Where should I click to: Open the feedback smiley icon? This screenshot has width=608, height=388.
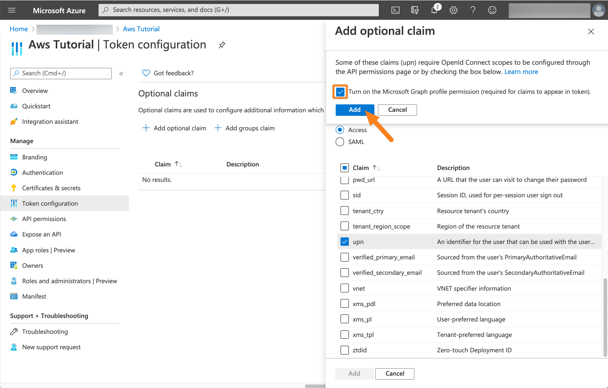(492, 10)
